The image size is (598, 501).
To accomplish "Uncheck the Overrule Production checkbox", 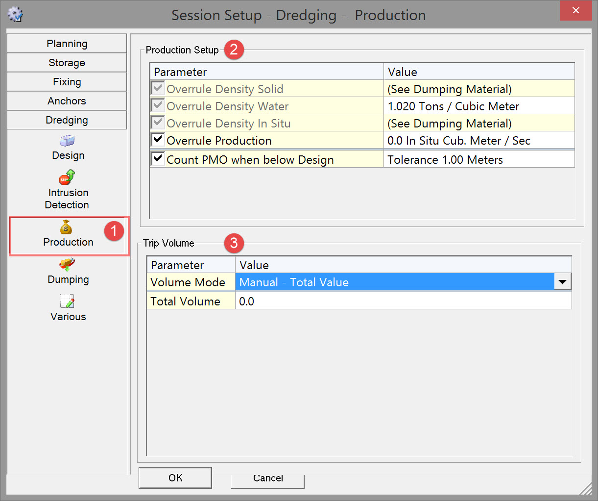I will click(x=158, y=140).
